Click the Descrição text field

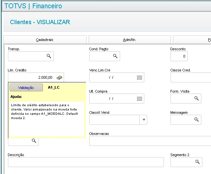click(x=86, y=162)
